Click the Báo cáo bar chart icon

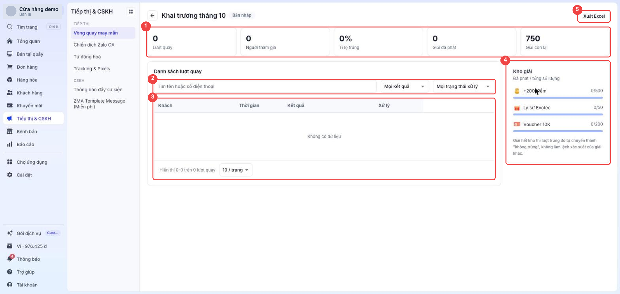click(x=10, y=144)
